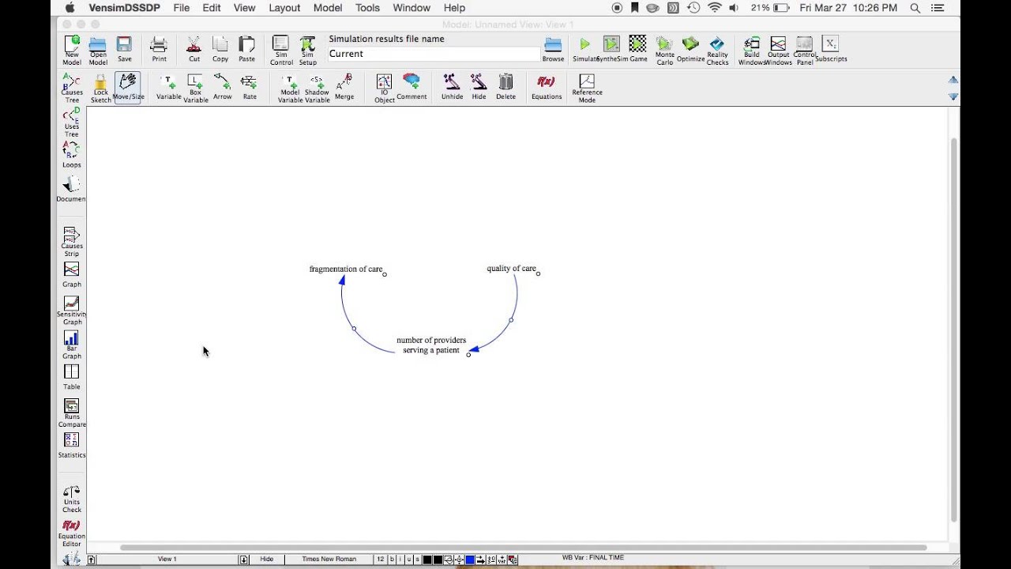Open the Table analysis tool

click(72, 377)
